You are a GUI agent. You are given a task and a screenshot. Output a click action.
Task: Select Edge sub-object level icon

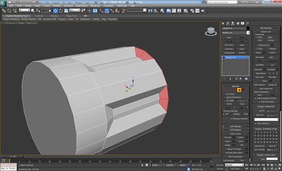pos(231,90)
